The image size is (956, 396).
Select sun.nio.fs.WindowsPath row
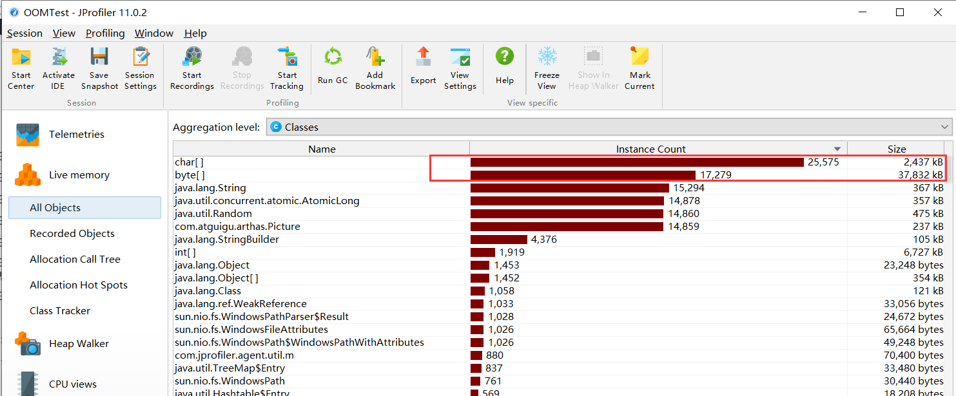point(559,381)
